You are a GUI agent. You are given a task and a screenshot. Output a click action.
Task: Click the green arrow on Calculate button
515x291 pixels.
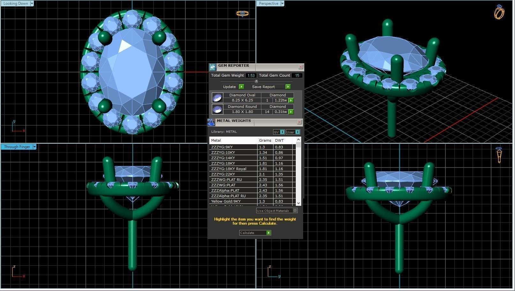pos(268,233)
